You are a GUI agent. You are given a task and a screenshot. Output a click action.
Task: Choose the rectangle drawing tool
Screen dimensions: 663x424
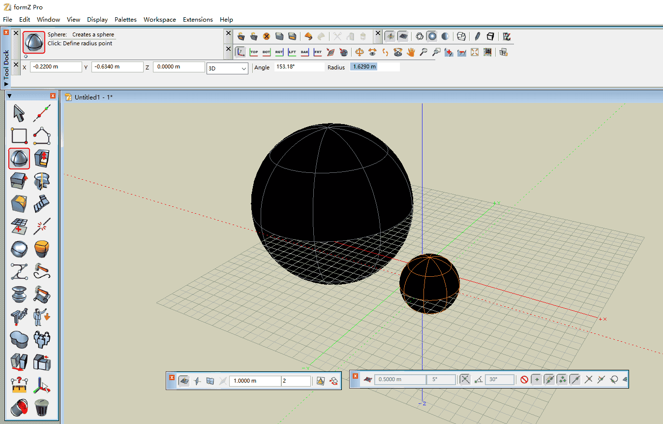pyautogui.click(x=19, y=136)
